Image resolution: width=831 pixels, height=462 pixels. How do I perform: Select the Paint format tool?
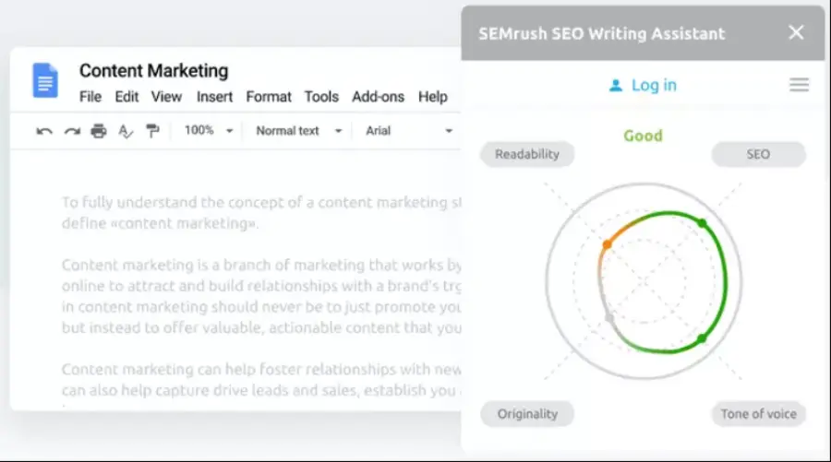pos(152,131)
